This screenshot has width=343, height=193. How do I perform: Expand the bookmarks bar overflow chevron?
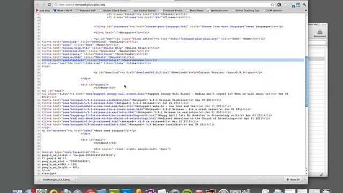[306, 10]
